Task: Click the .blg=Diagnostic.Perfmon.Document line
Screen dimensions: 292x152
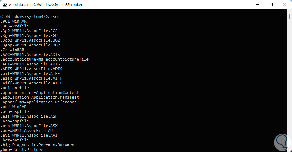Action: [38, 145]
